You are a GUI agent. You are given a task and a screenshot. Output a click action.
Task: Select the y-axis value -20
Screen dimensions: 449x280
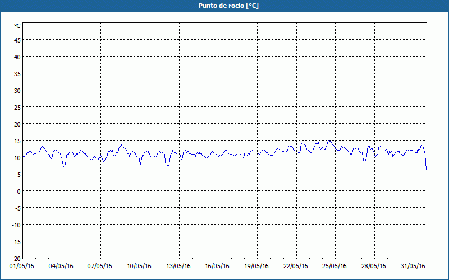[16, 259]
